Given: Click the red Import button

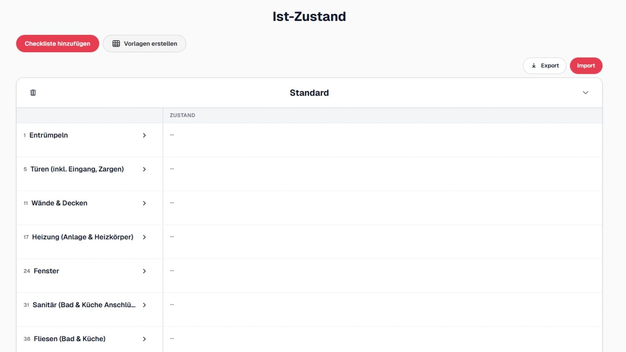Looking at the screenshot, I should pos(586,66).
